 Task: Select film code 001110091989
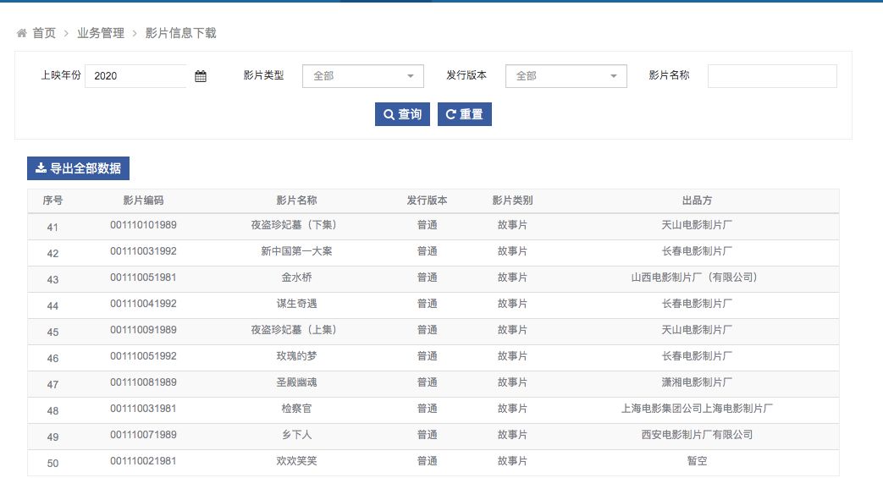pos(143,330)
